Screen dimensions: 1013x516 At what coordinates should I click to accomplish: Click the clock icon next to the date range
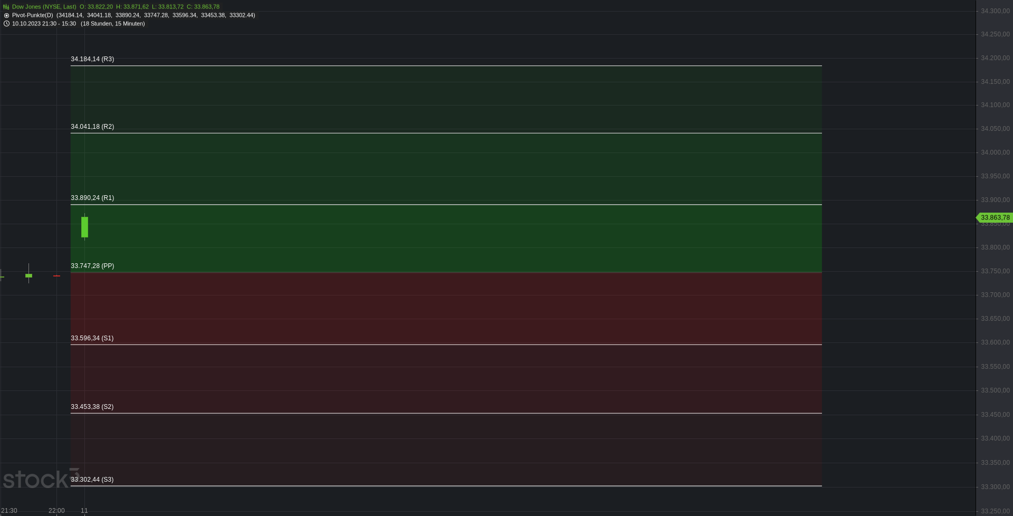[6, 24]
